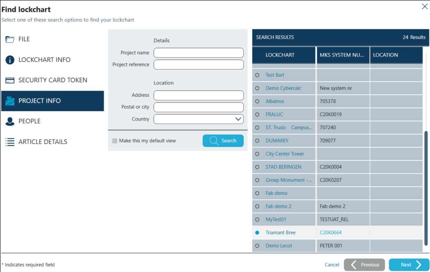Click the Security Card Token icon
The width and height of the screenshot is (430, 272).
(x=10, y=80)
